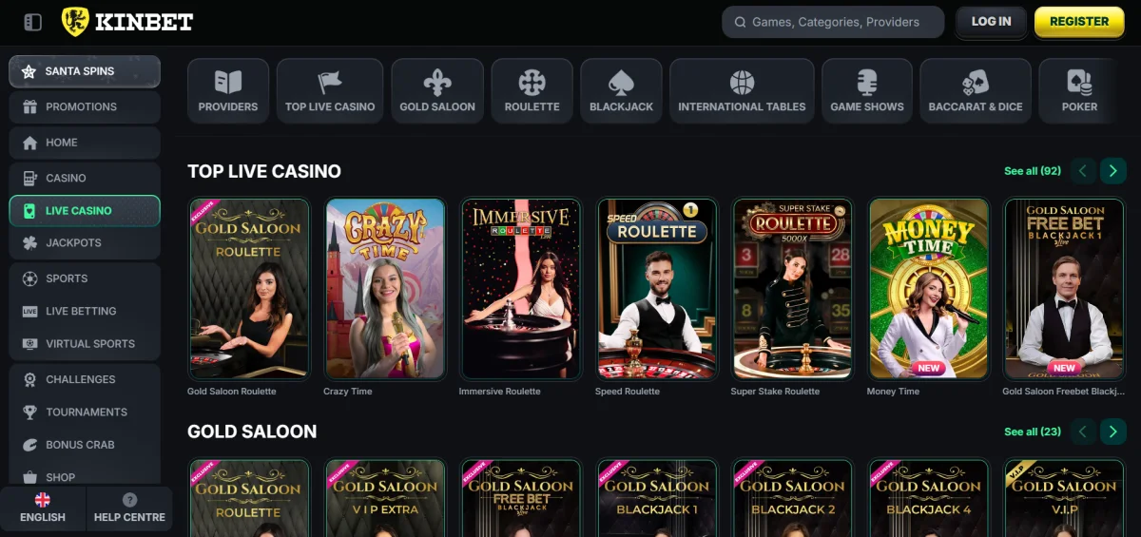
Task: Open Gold Saloon Roulette in Top Live Casino
Action: point(249,289)
